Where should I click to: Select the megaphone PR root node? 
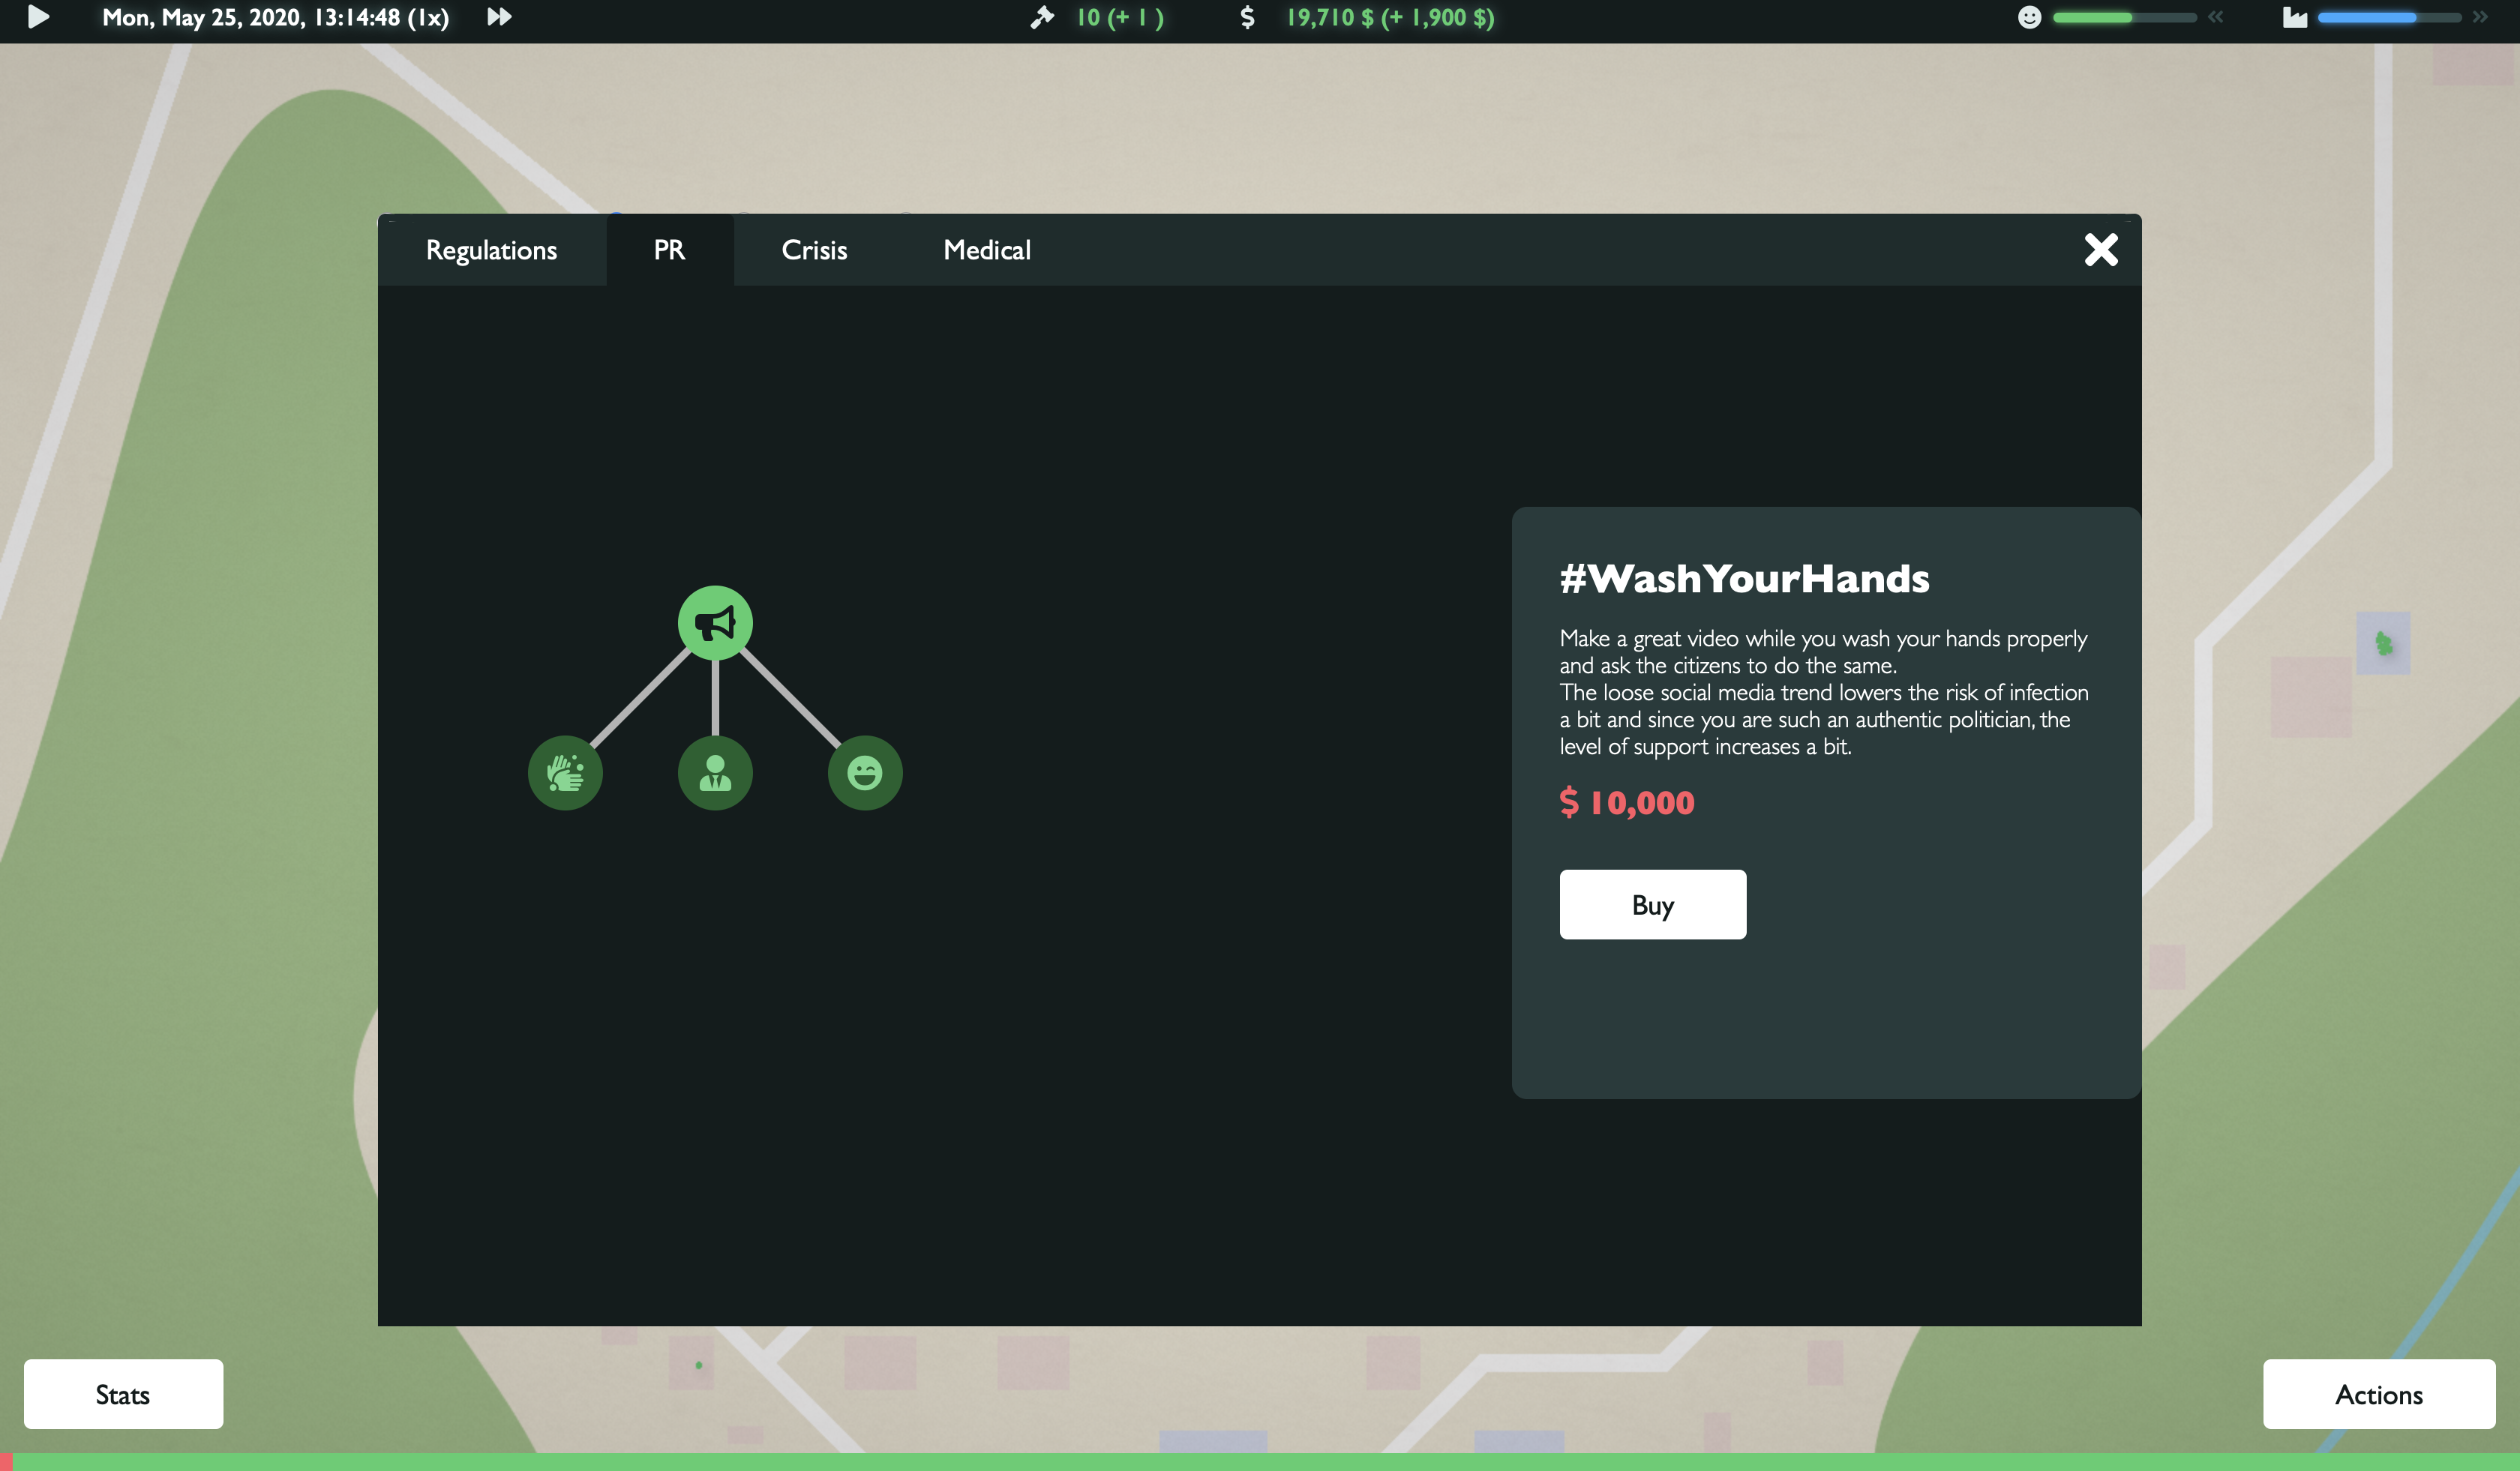coord(715,622)
